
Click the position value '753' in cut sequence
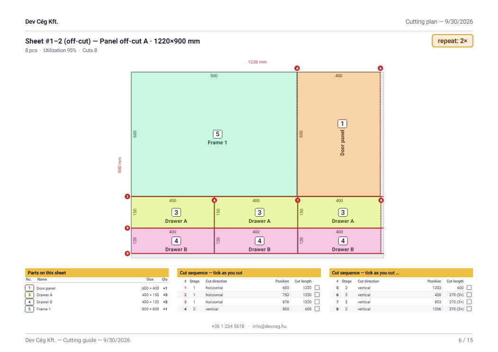point(285,295)
